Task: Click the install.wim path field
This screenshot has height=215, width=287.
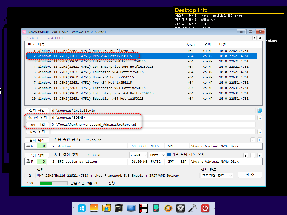Action: pos(153,111)
